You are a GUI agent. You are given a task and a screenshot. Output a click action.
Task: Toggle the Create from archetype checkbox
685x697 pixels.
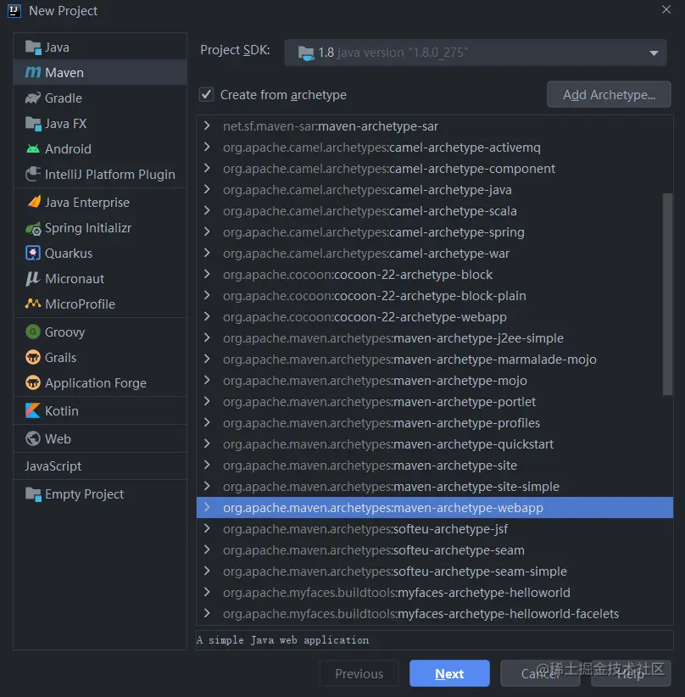(x=206, y=94)
